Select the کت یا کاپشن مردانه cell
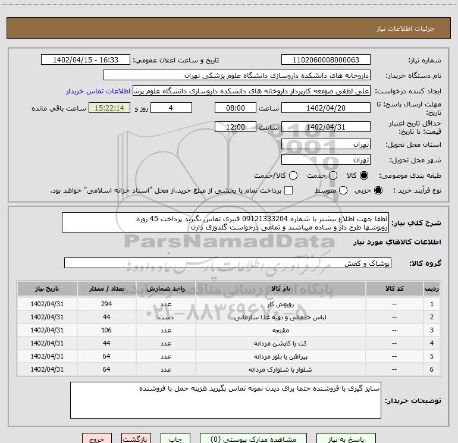Image resolution: width=458 pixels, height=443 pixels. tap(280, 344)
